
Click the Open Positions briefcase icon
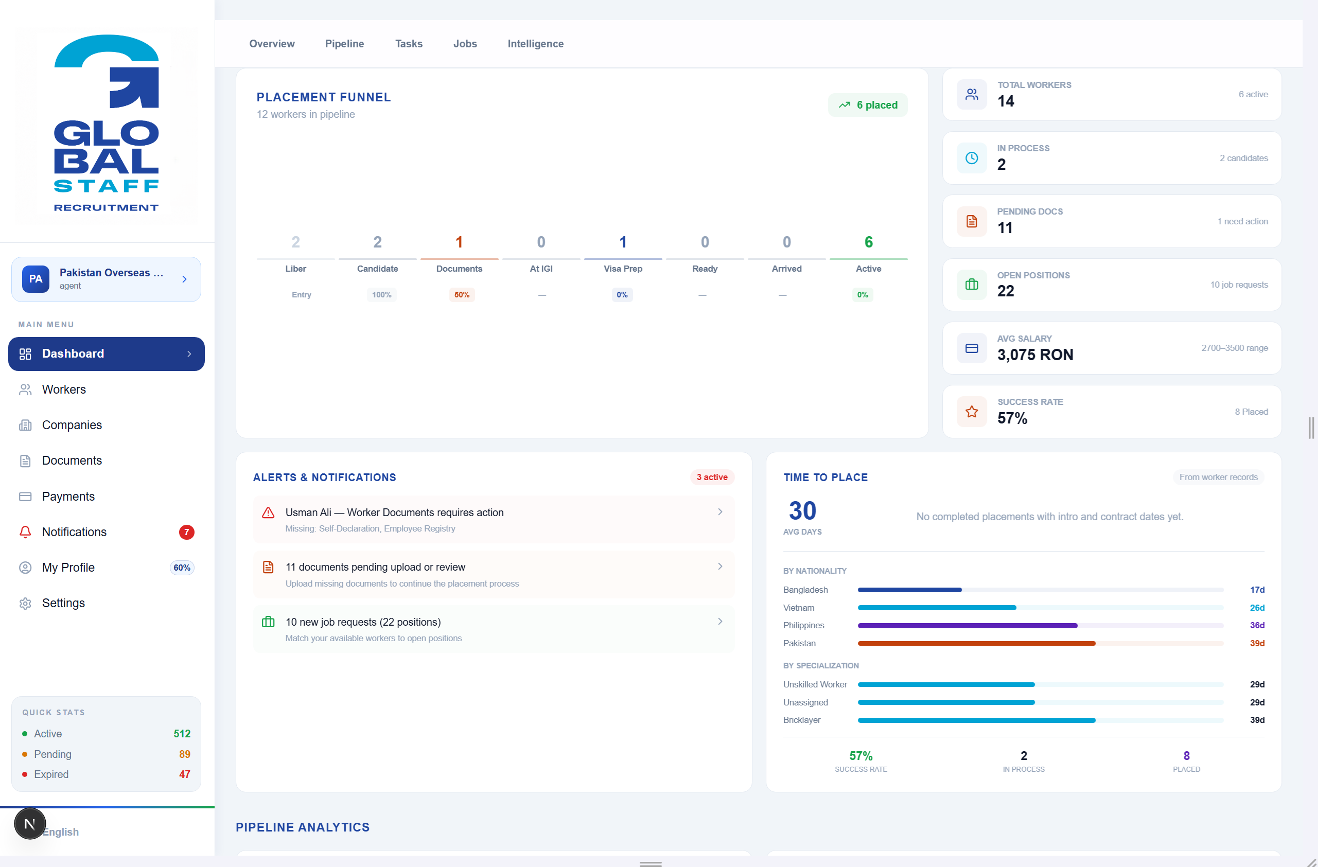pos(971,285)
